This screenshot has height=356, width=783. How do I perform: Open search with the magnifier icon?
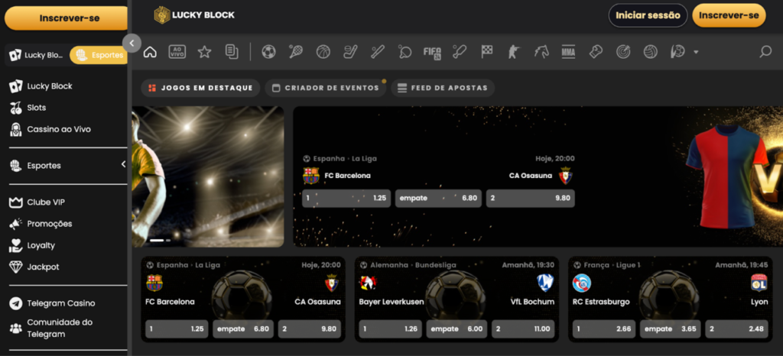[x=765, y=52]
